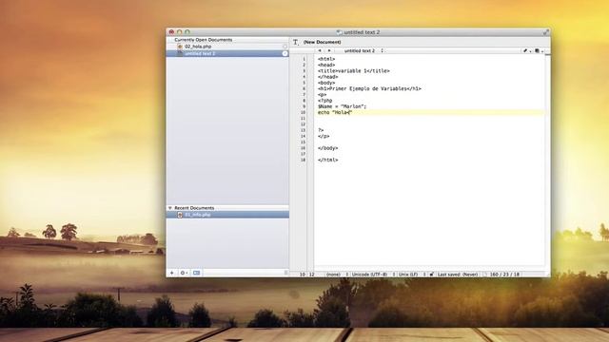609x342 pixels.
Task: Click the line and column indicator '10 12' in the status bar
Action: [x=306, y=275]
